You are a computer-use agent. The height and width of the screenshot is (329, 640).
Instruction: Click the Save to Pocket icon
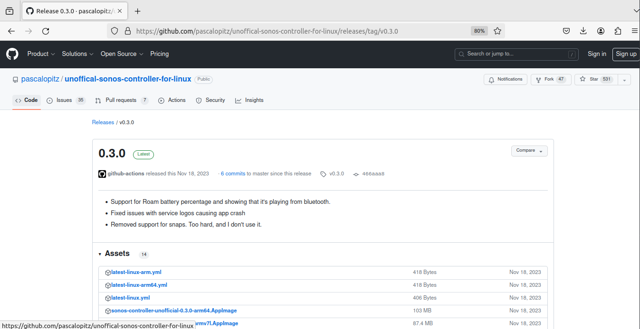click(x=566, y=30)
